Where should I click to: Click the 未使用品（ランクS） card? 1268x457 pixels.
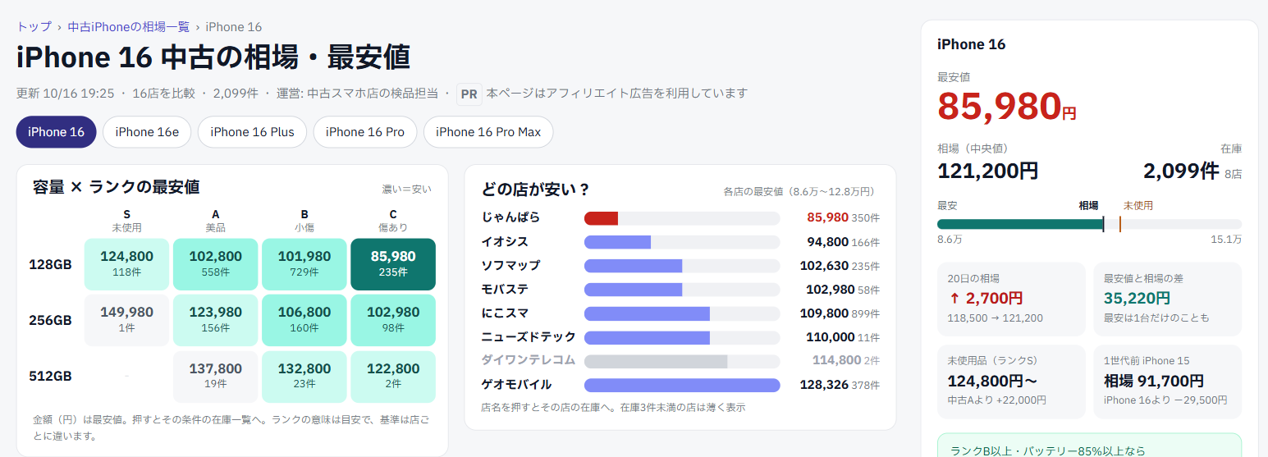(x=1011, y=382)
